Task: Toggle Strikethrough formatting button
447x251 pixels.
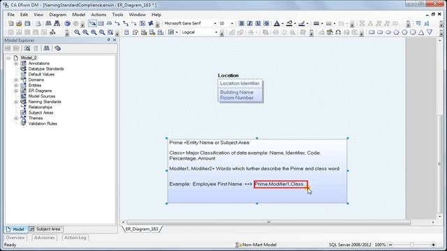Action: click(266, 23)
